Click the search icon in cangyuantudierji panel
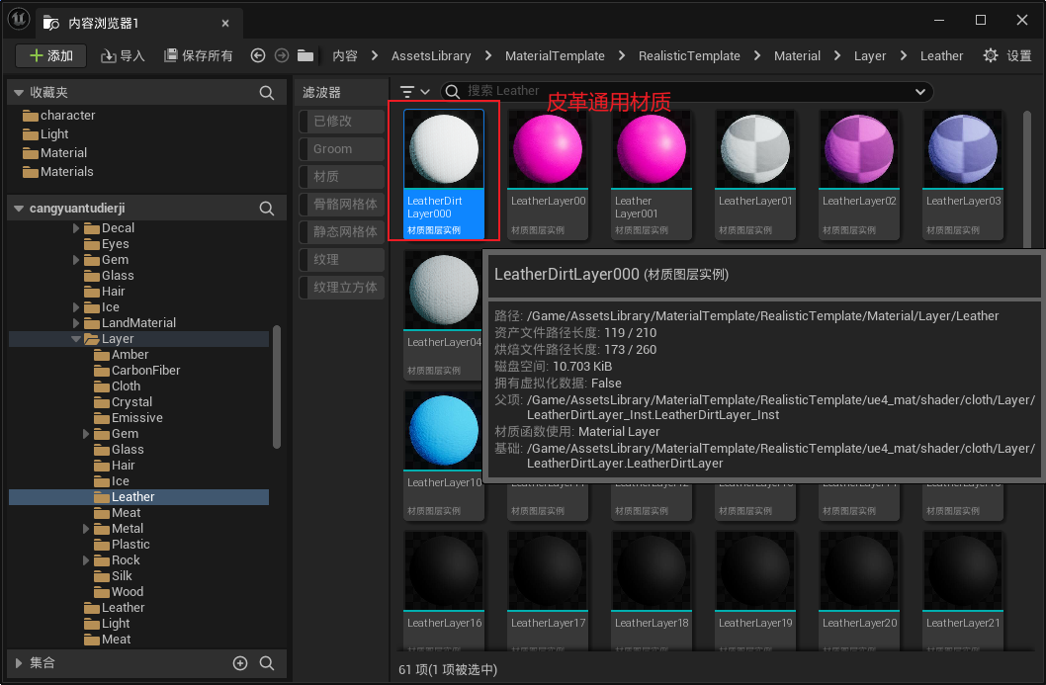 [267, 209]
